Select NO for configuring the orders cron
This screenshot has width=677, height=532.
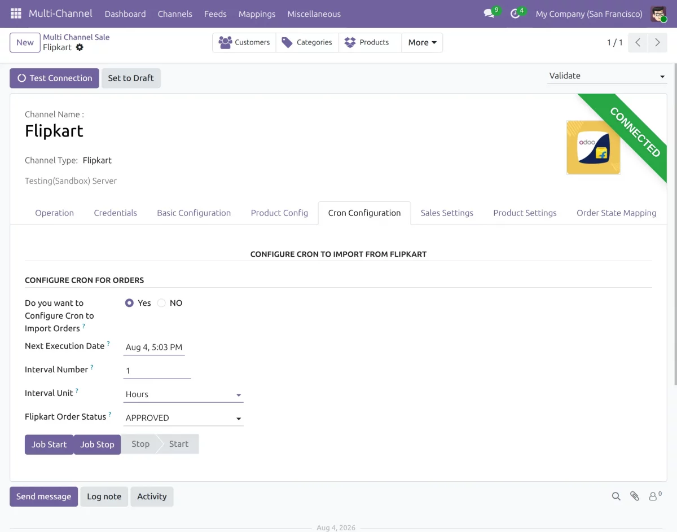point(161,303)
